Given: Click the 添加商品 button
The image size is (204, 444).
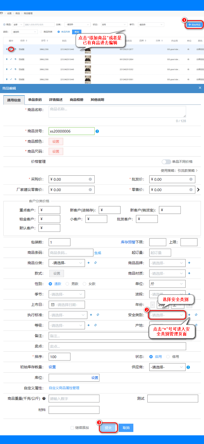Looking at the screenshot, I should click(194, 24).
